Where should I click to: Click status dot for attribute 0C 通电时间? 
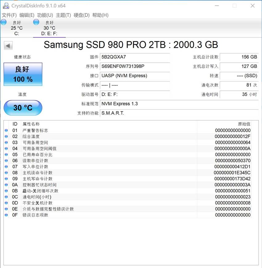tap(6, 197)
